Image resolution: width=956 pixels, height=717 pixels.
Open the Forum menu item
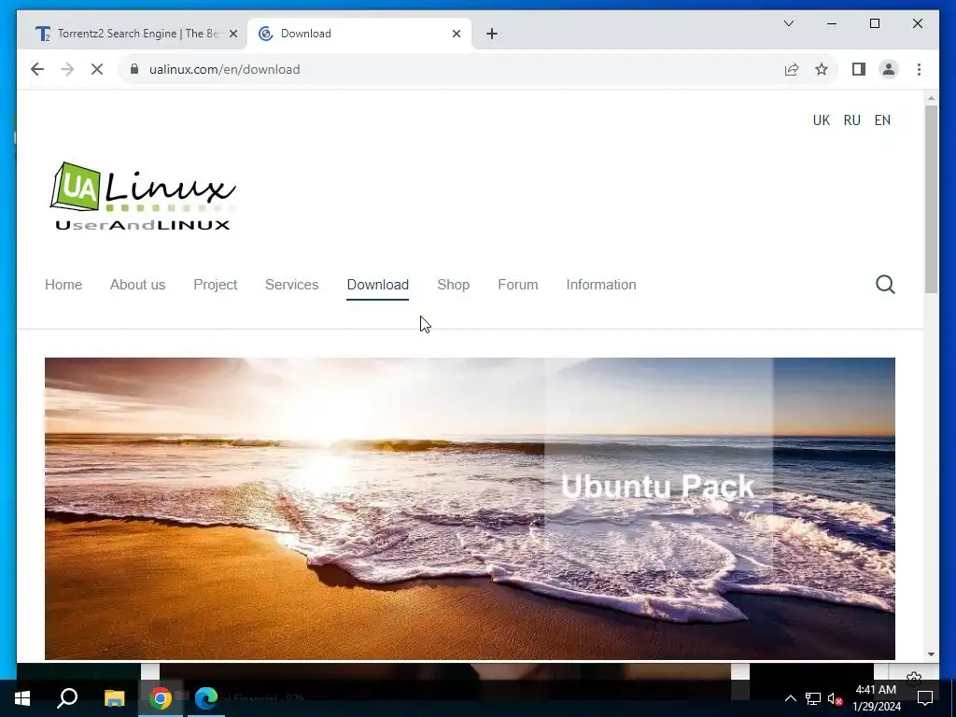(x=517, y=285)
